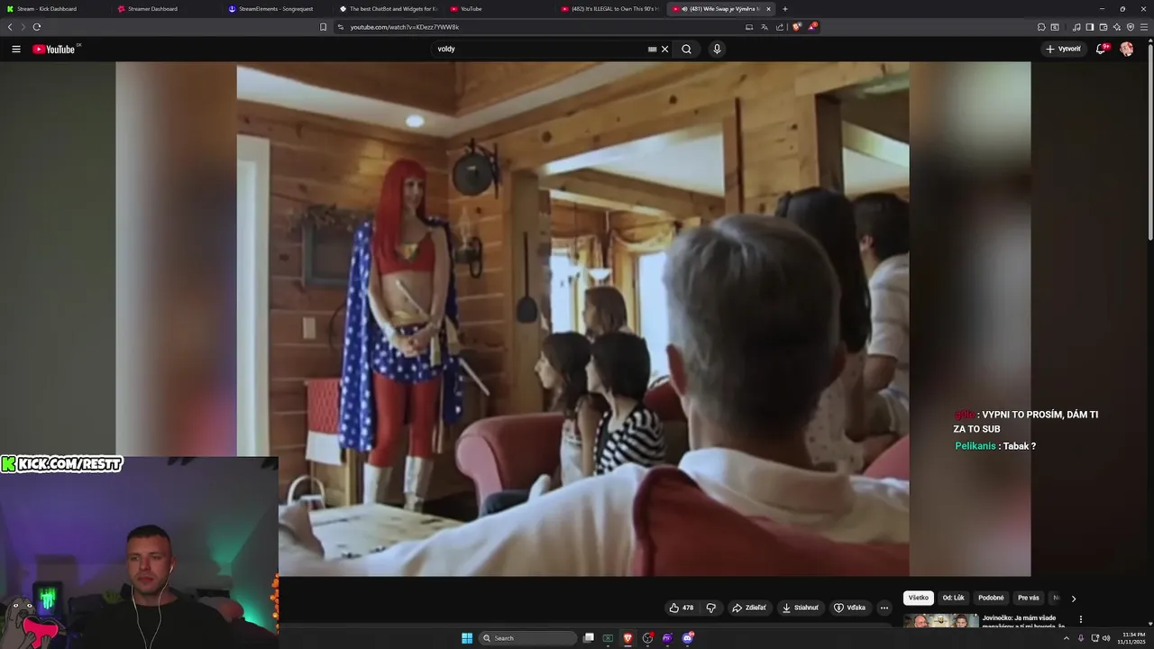
Task: Click the YouTube search magnifier button
Action: pyautogui.click(x=686, y=49)
